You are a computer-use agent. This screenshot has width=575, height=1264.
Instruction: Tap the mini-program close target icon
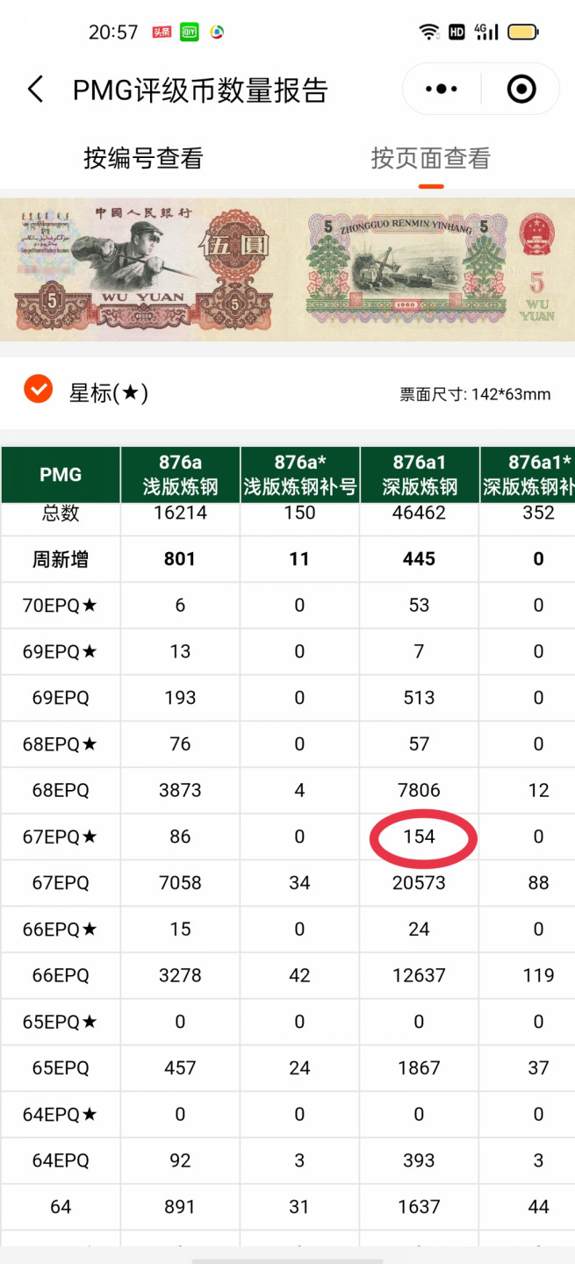(x=521, y=89)
